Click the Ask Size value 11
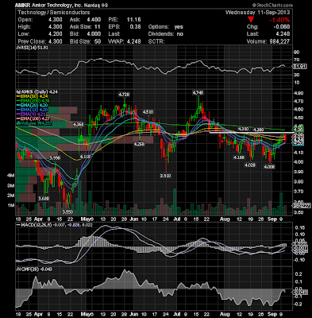The image size is (312, 318). coord(98,27)
